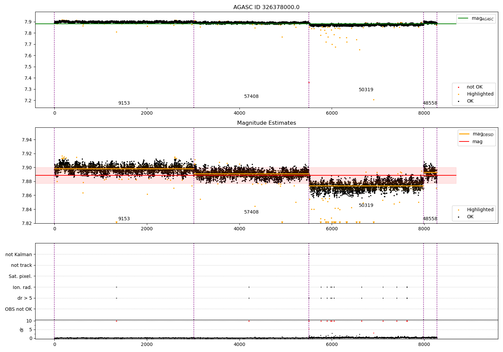Click x-axis tick 4000 in the top plot
503x352 pixels.
tap(239, 113)
